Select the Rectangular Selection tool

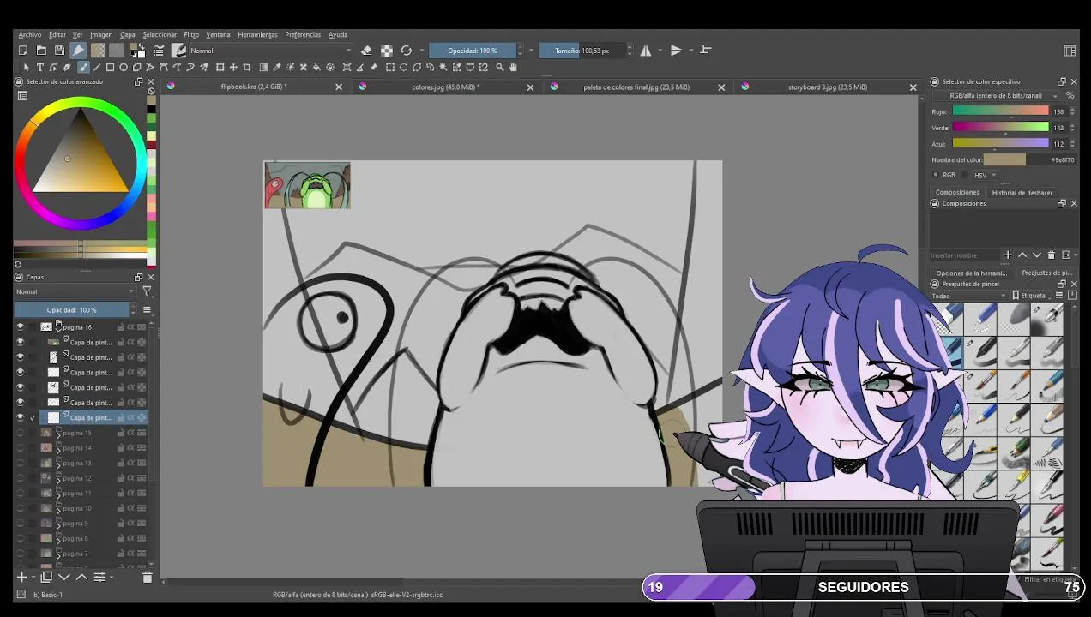click(x=390, y=67)
